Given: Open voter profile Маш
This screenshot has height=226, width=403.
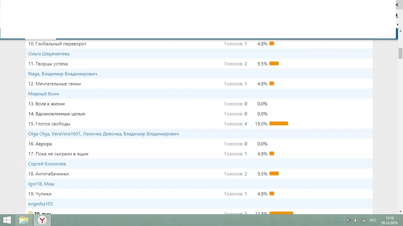Looking at the screenshot, I should 49,184.
